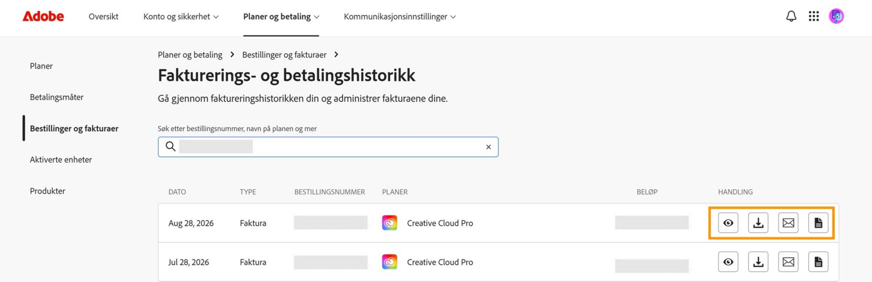View the Aug 28, 2026 invoice
The image size is (872, 282).
[728, 223]
